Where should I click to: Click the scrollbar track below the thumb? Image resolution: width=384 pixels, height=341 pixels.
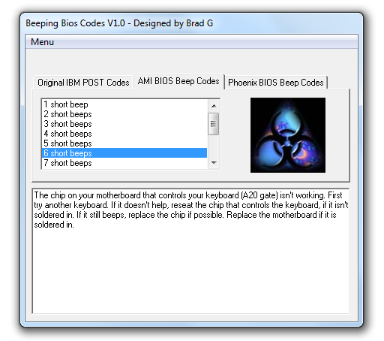(214, 146)
